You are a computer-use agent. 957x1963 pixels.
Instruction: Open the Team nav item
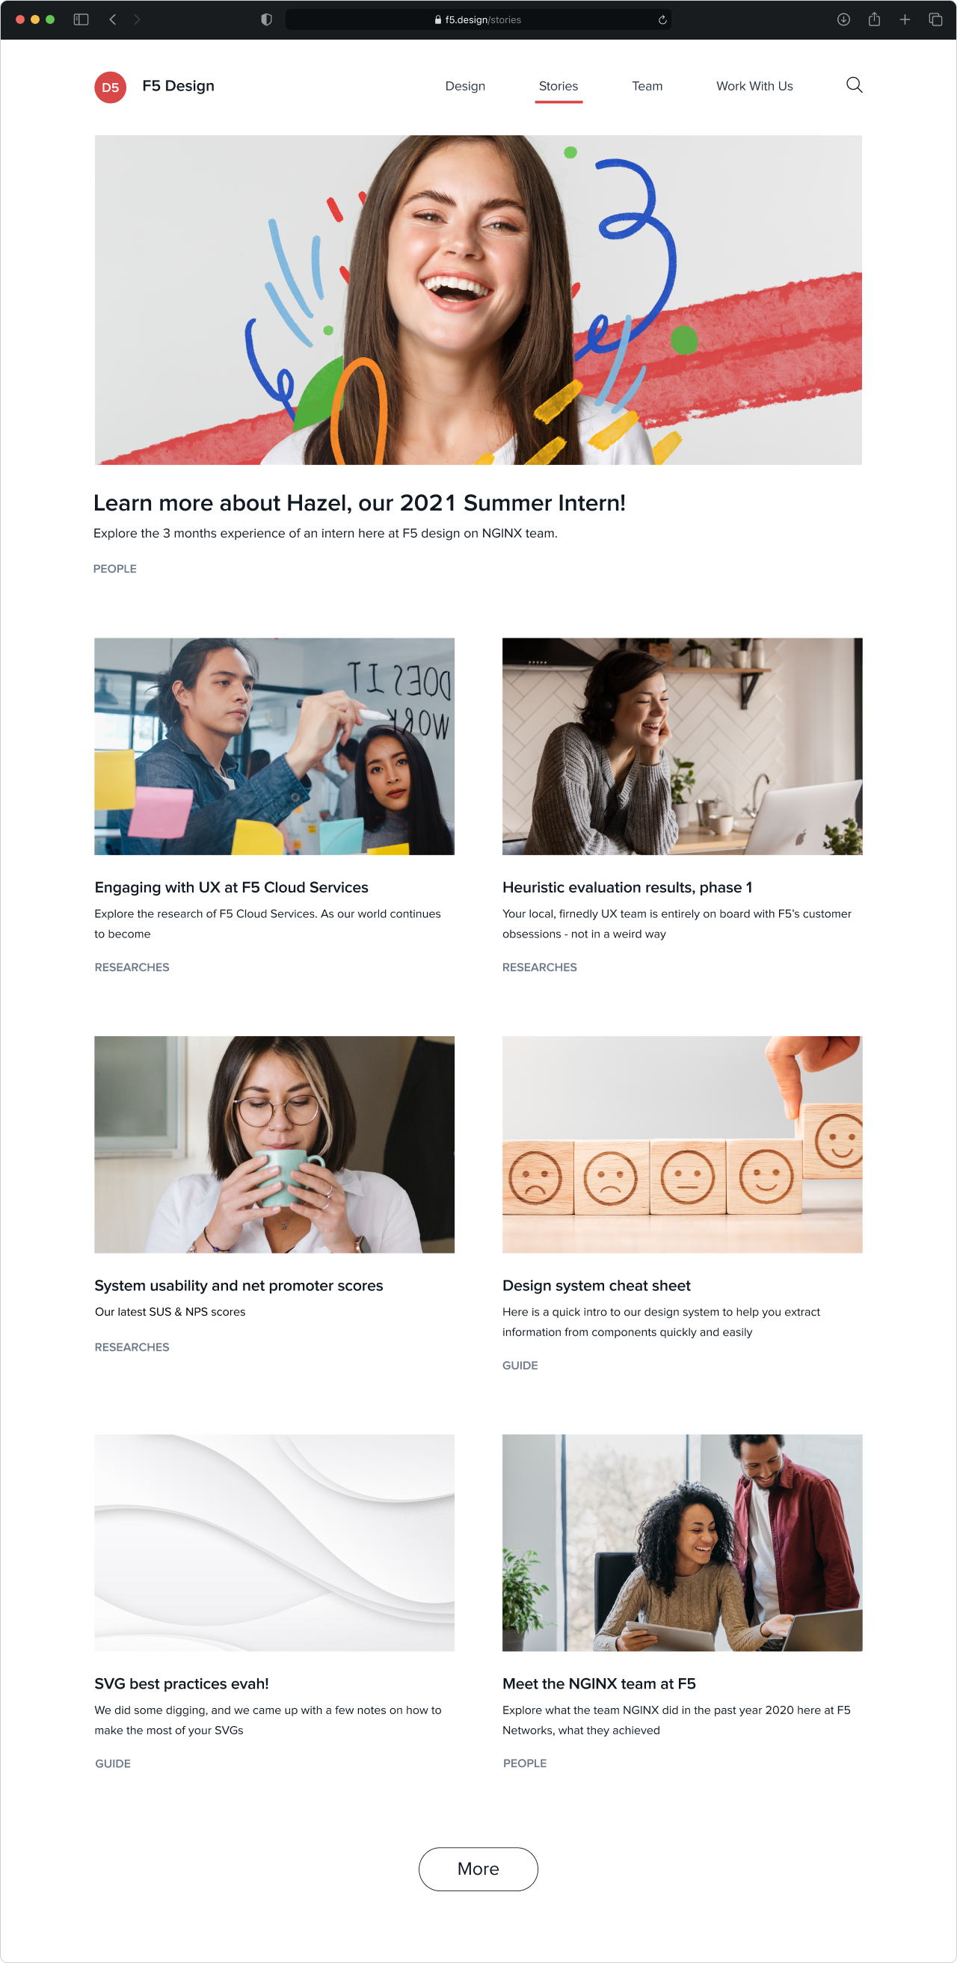pos(647,86)
